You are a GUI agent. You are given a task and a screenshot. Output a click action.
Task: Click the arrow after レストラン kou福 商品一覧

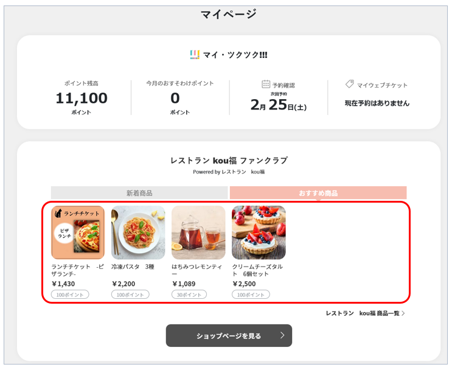click(x=403, y=313)
